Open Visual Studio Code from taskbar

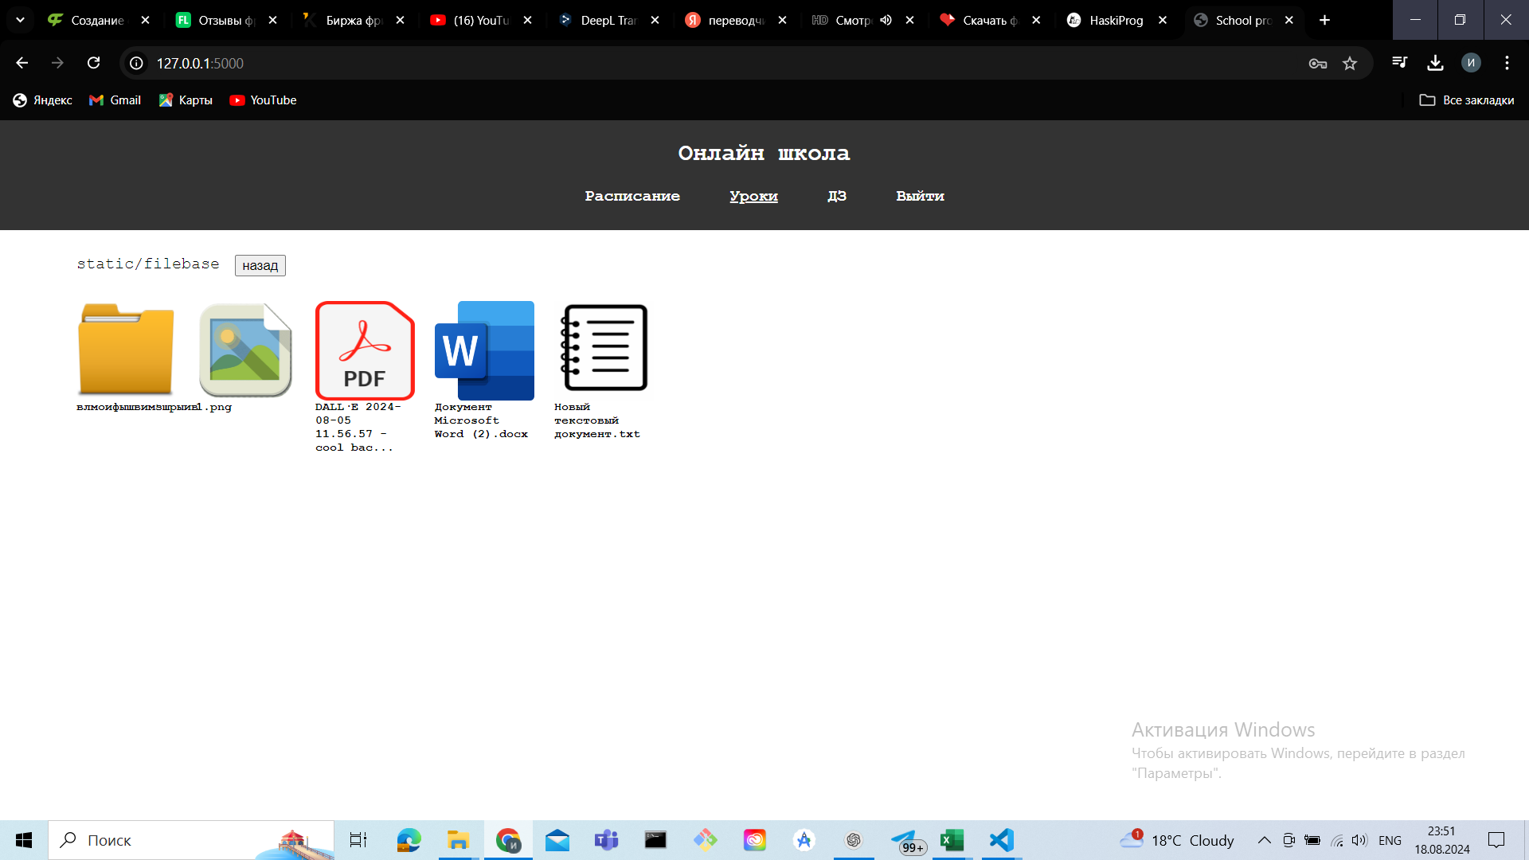1001,840
